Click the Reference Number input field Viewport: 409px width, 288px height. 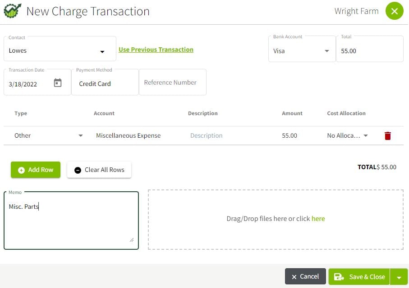172,82
